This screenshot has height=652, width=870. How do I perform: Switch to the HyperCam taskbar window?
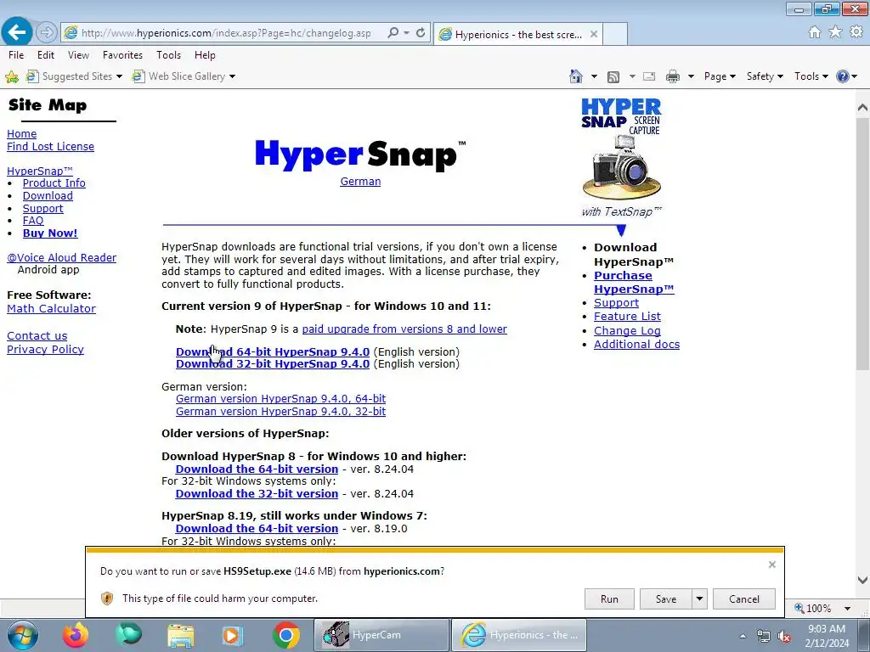click(x=381, y=635)
